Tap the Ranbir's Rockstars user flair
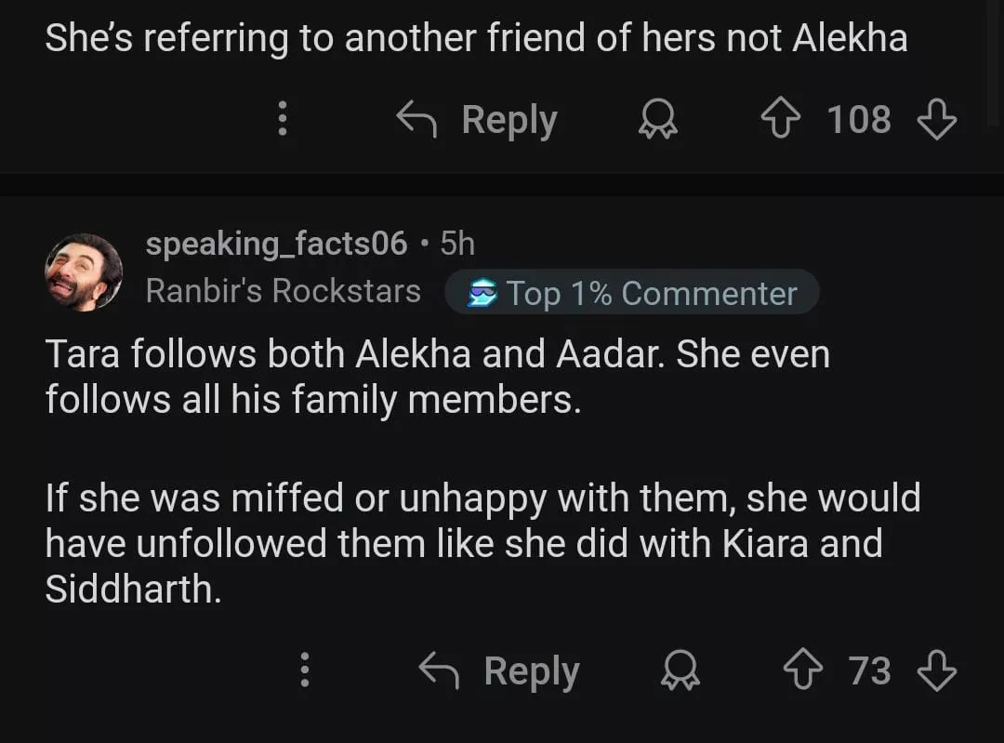 click(284, 292)
